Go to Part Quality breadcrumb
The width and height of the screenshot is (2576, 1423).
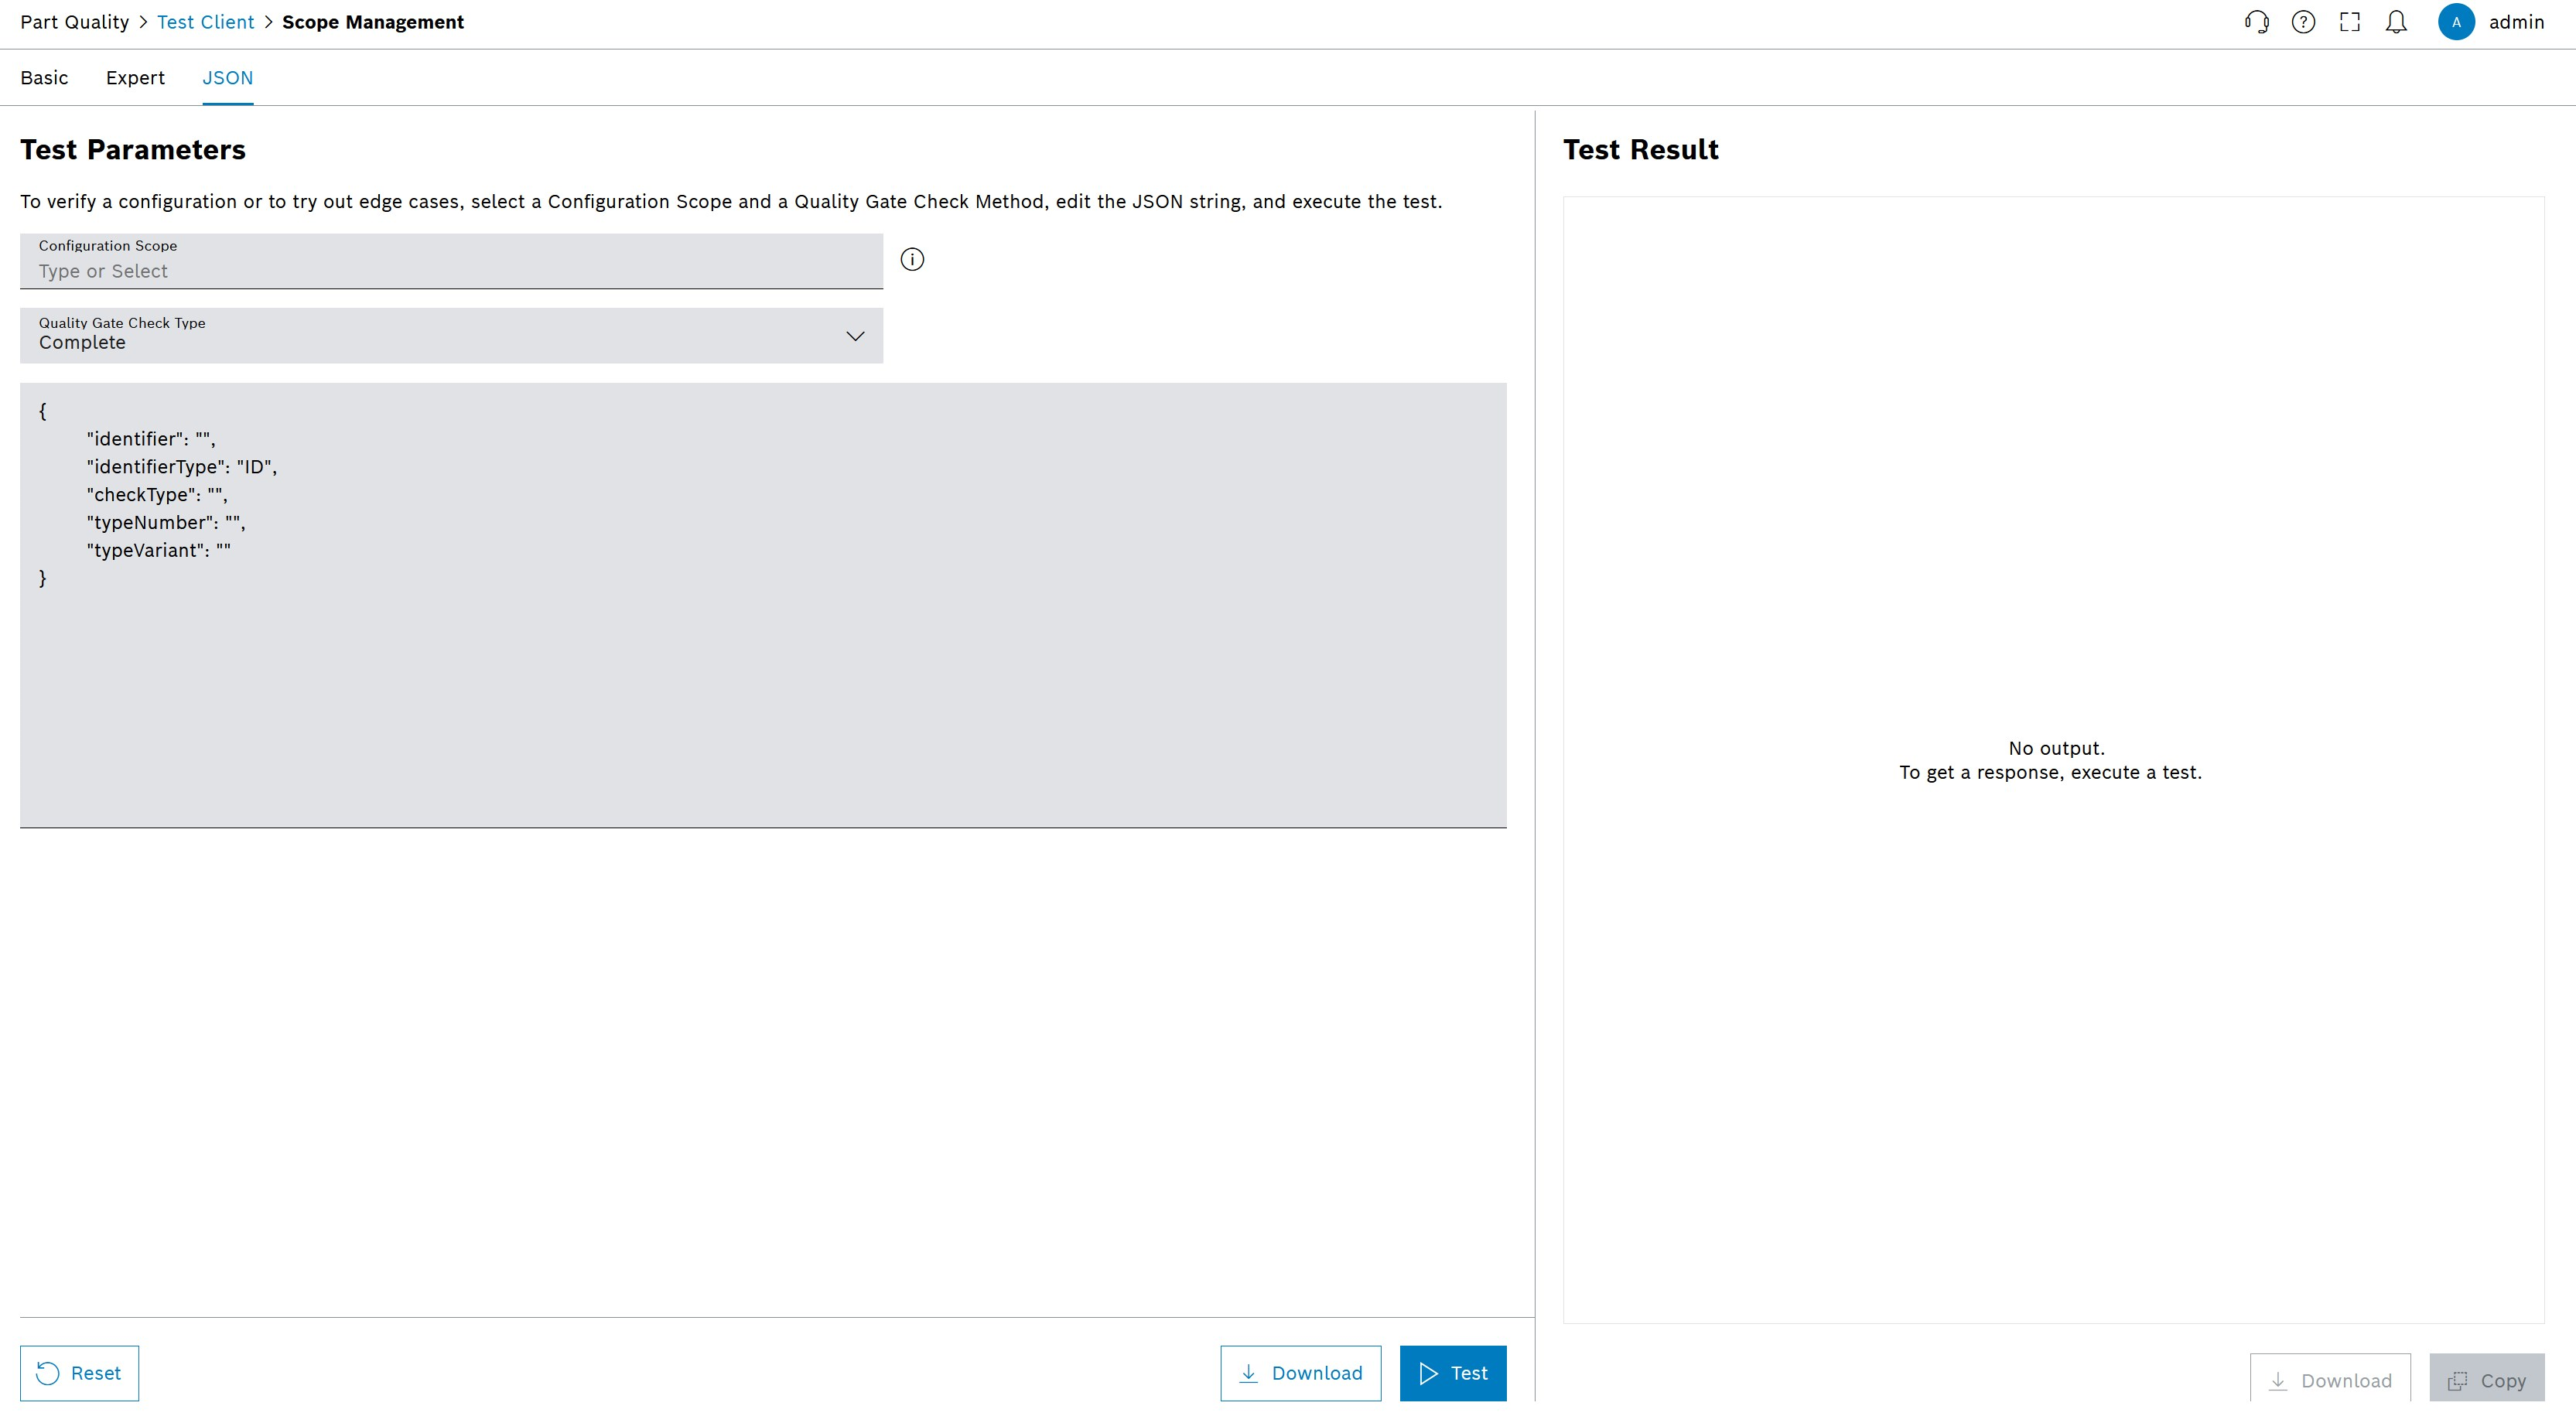tap(74, 22)
